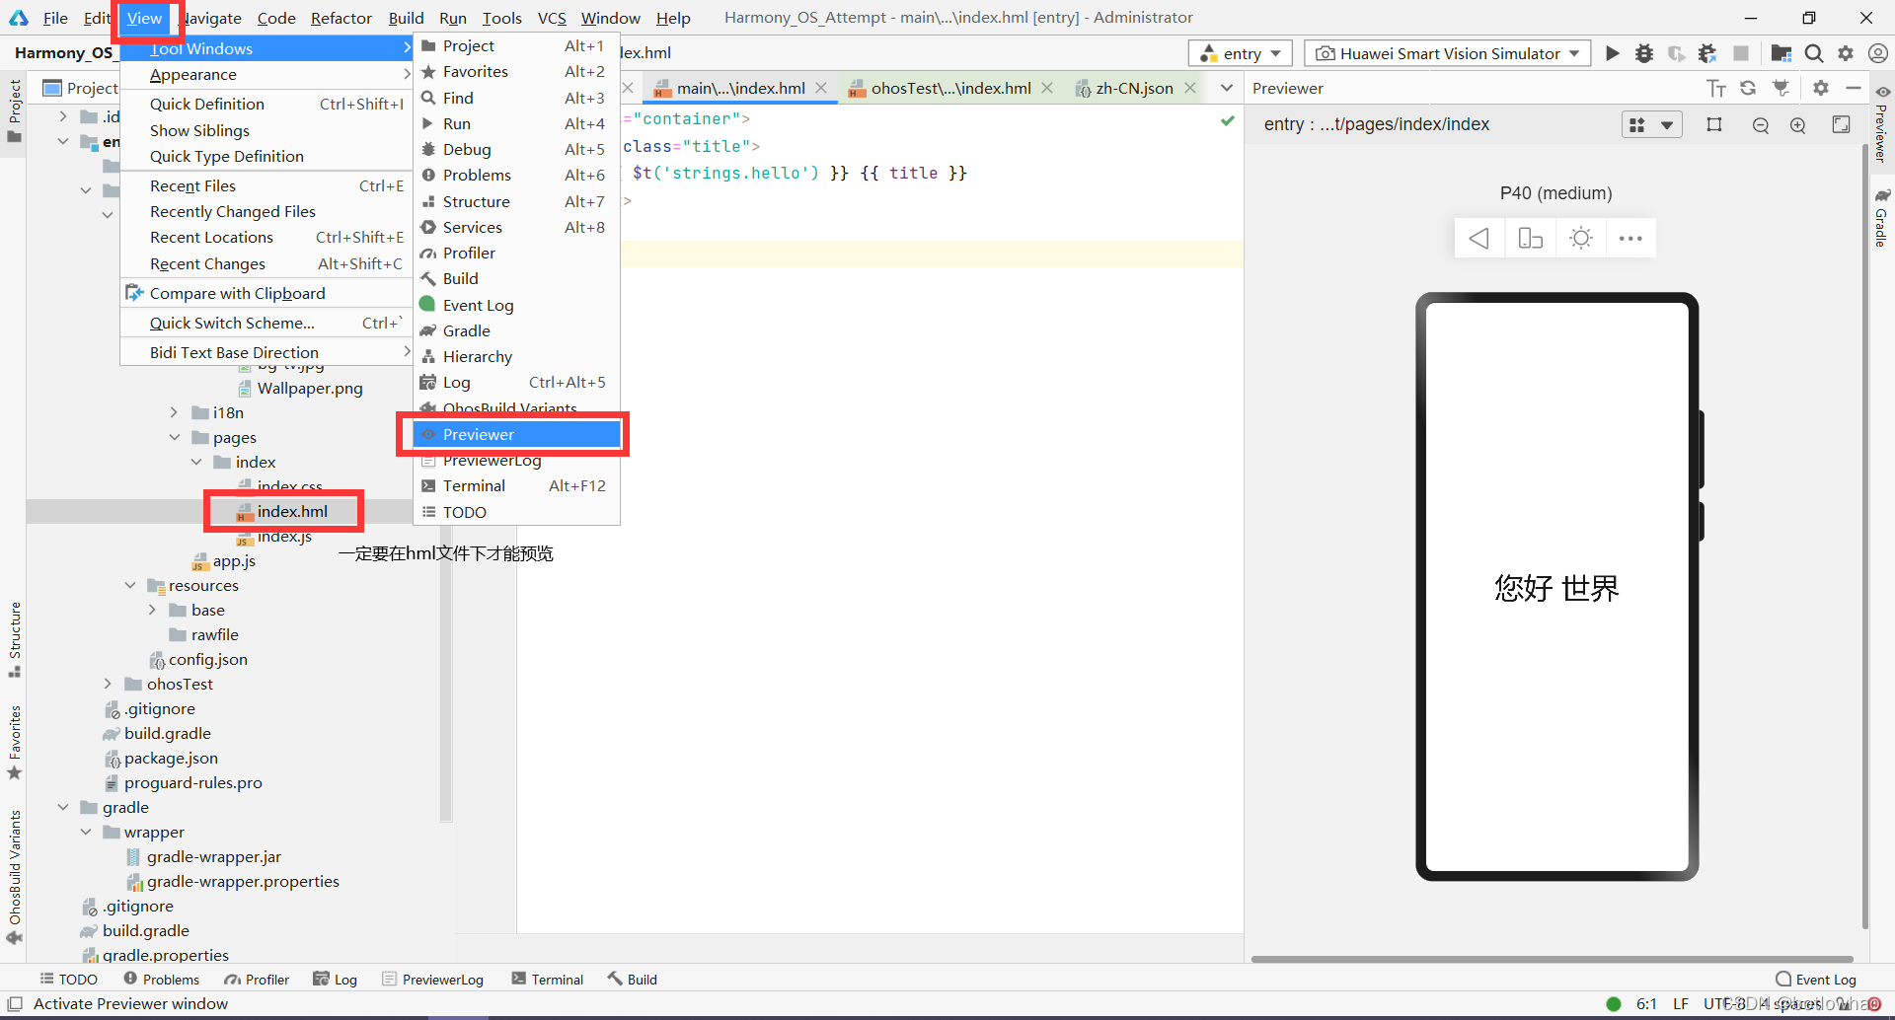
Task: Collapse the pages folder in tree
Action: (x=175, y=437)
